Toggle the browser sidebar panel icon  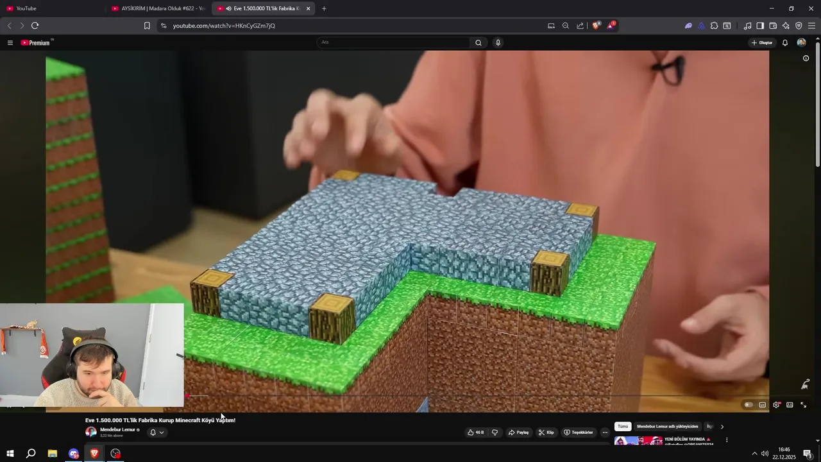[x=760, y=26]
